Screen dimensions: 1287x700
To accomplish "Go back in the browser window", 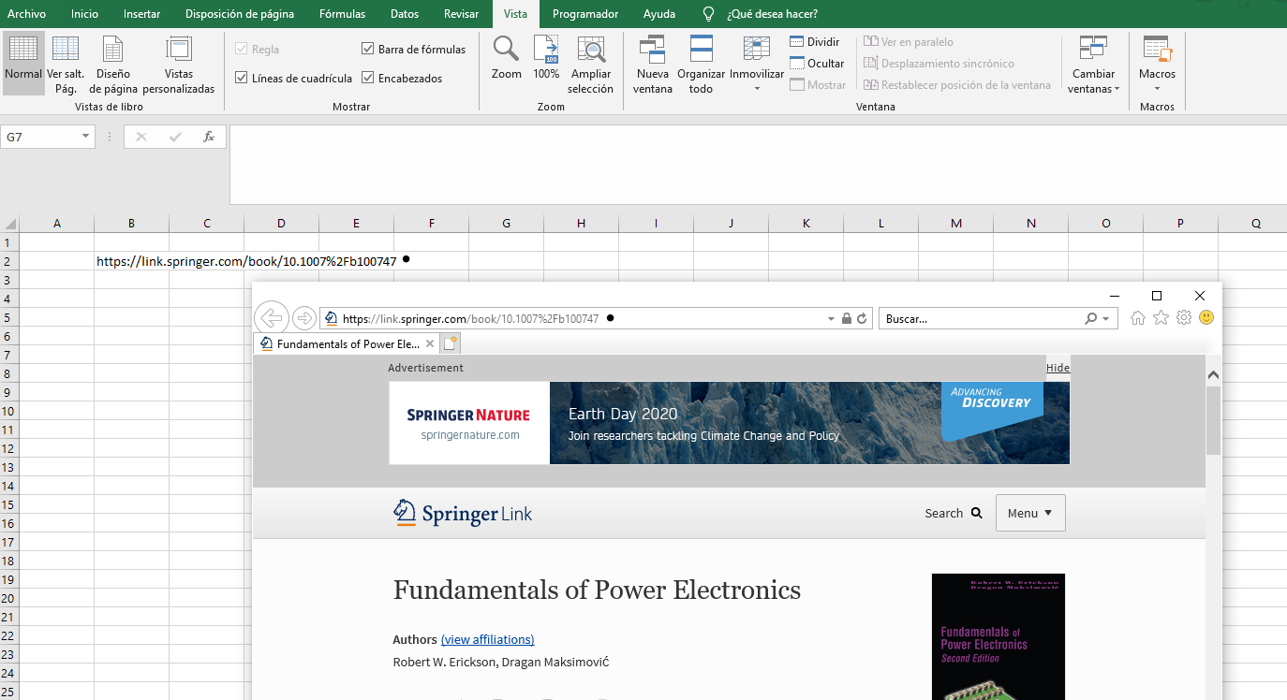I will (271, 318).
